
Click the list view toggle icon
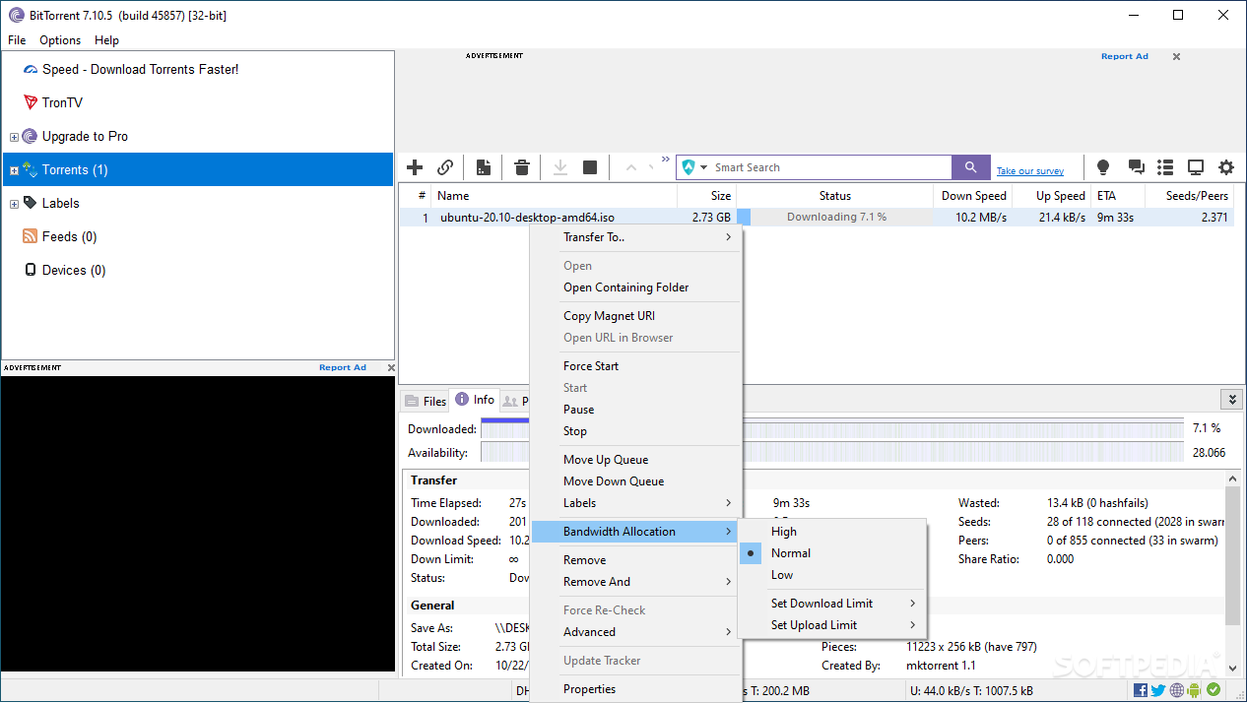1165,167
